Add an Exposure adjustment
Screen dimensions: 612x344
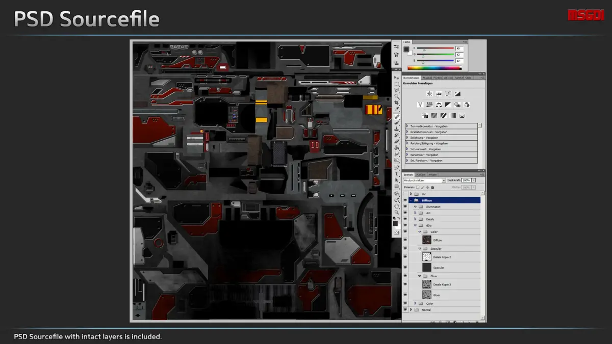[457, 94]
